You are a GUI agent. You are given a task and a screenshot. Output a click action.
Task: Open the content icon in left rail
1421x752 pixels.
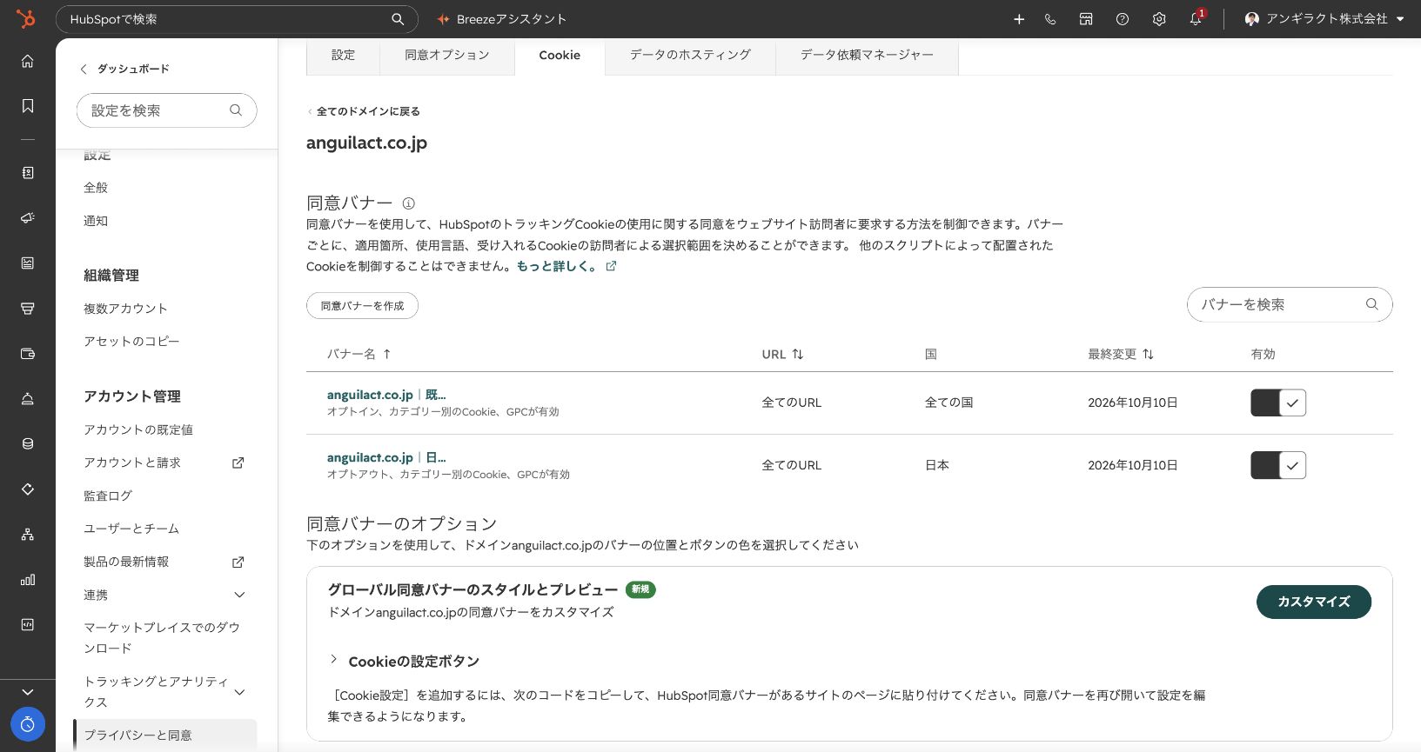(x=28, y=263)
